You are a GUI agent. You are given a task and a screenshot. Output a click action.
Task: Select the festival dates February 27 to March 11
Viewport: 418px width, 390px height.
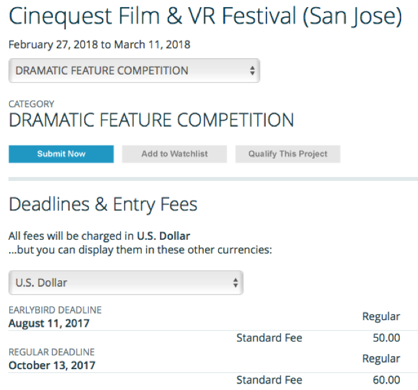pyautogui.click(x=99, y=45)
